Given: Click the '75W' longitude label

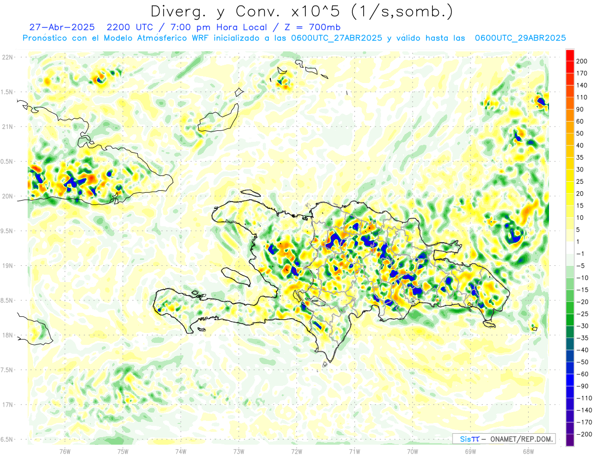Looking at the screenshot, I should pyautogui.click(x=123, y=451).
